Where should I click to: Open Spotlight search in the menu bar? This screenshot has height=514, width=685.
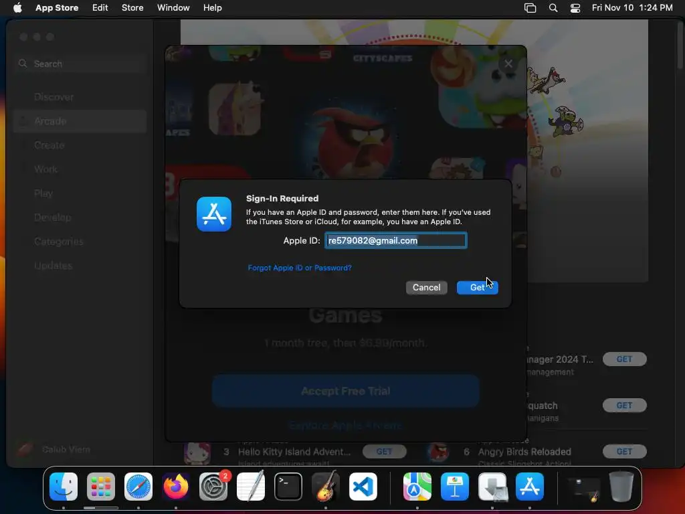(x=553, y=8)
